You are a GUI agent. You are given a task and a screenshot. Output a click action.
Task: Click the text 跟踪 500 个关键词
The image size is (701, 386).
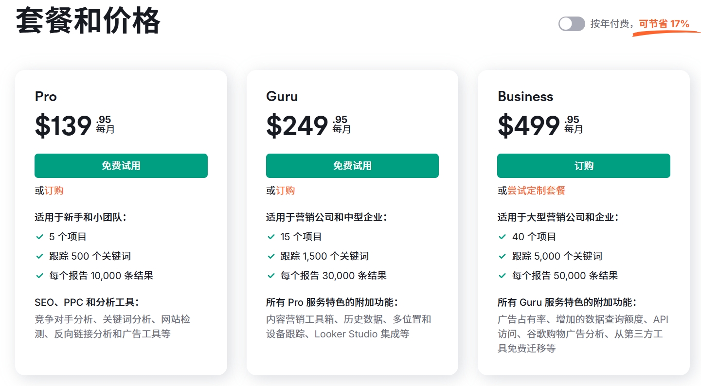click(90, 256)
